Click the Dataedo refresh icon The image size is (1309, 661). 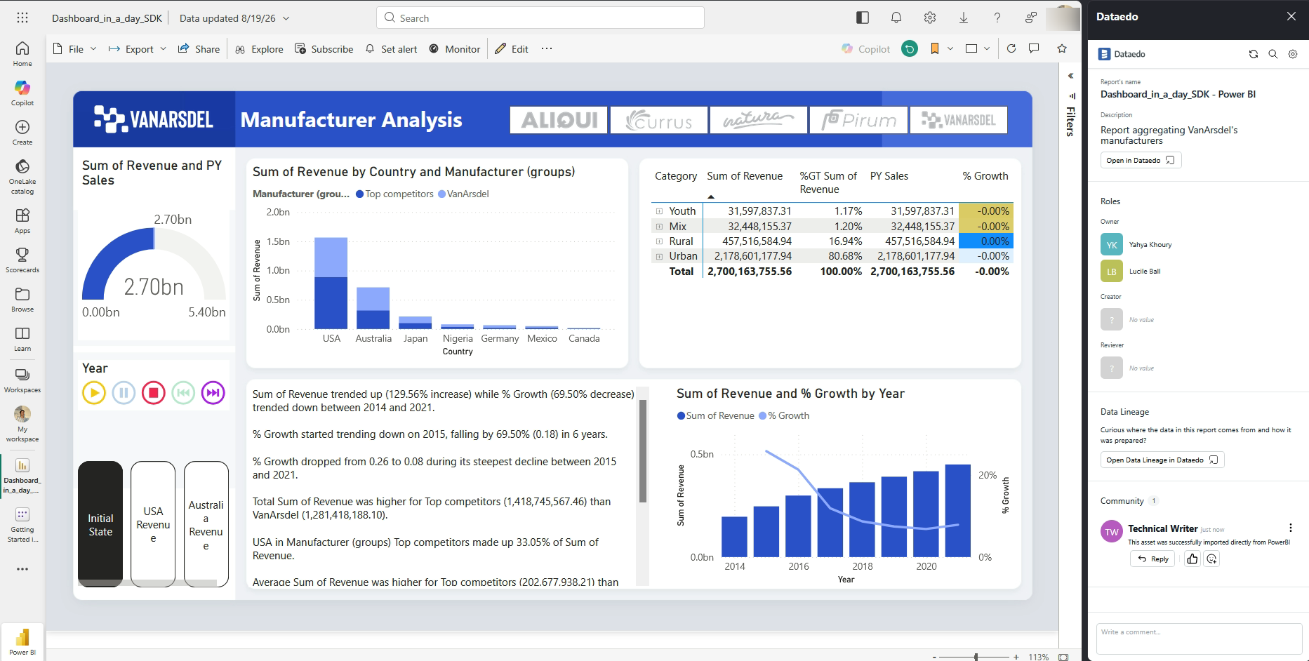coord(1254,54)
